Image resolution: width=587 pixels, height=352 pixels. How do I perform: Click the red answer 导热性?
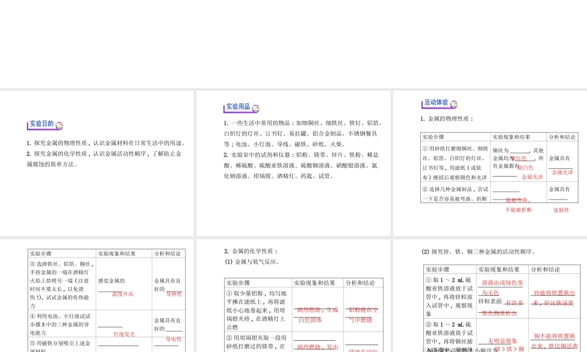tap(174, 294)
